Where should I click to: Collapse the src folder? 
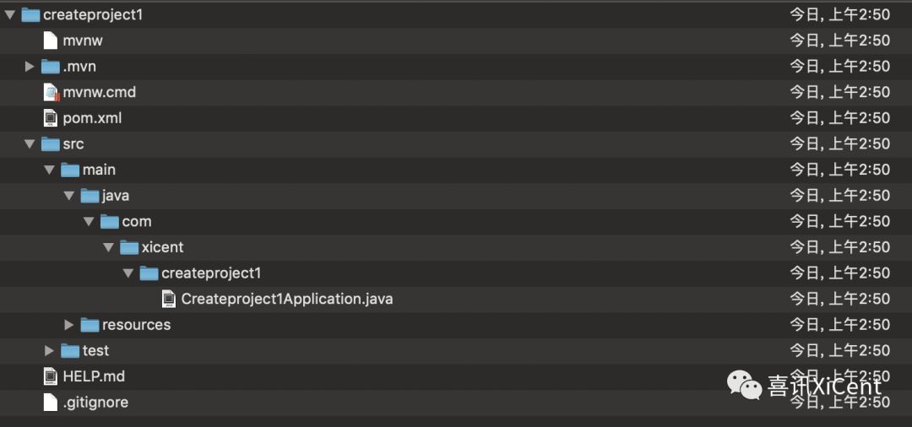tap(30, 144)
